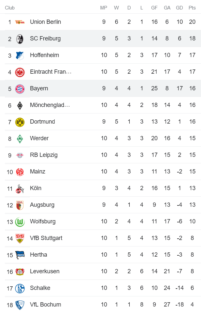Select the Hertha team name
Image resolution: width=201 pixels, height=315 pixels.
tap(38, 255)
